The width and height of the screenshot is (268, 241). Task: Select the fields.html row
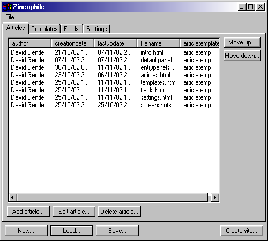point(114,90)
